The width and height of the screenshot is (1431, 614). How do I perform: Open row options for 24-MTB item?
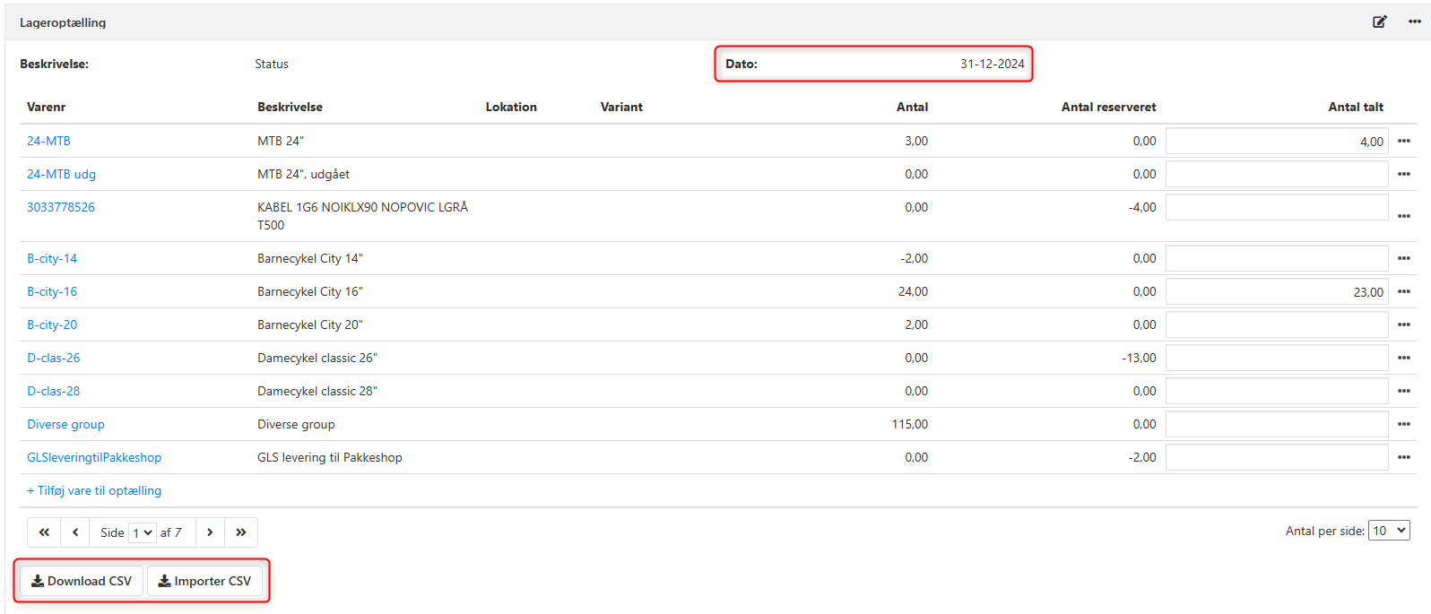pos(1403,141)
